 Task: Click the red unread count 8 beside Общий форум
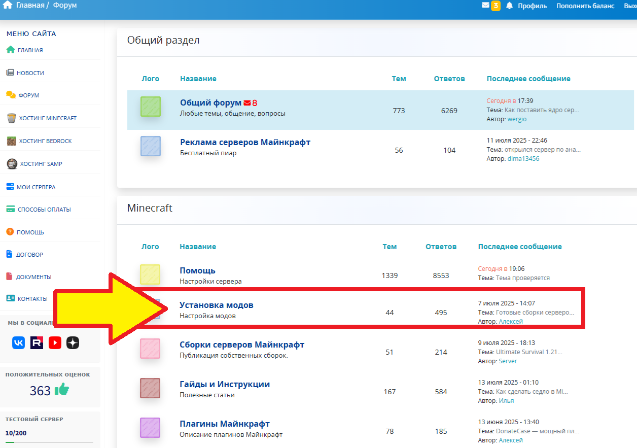255,102
